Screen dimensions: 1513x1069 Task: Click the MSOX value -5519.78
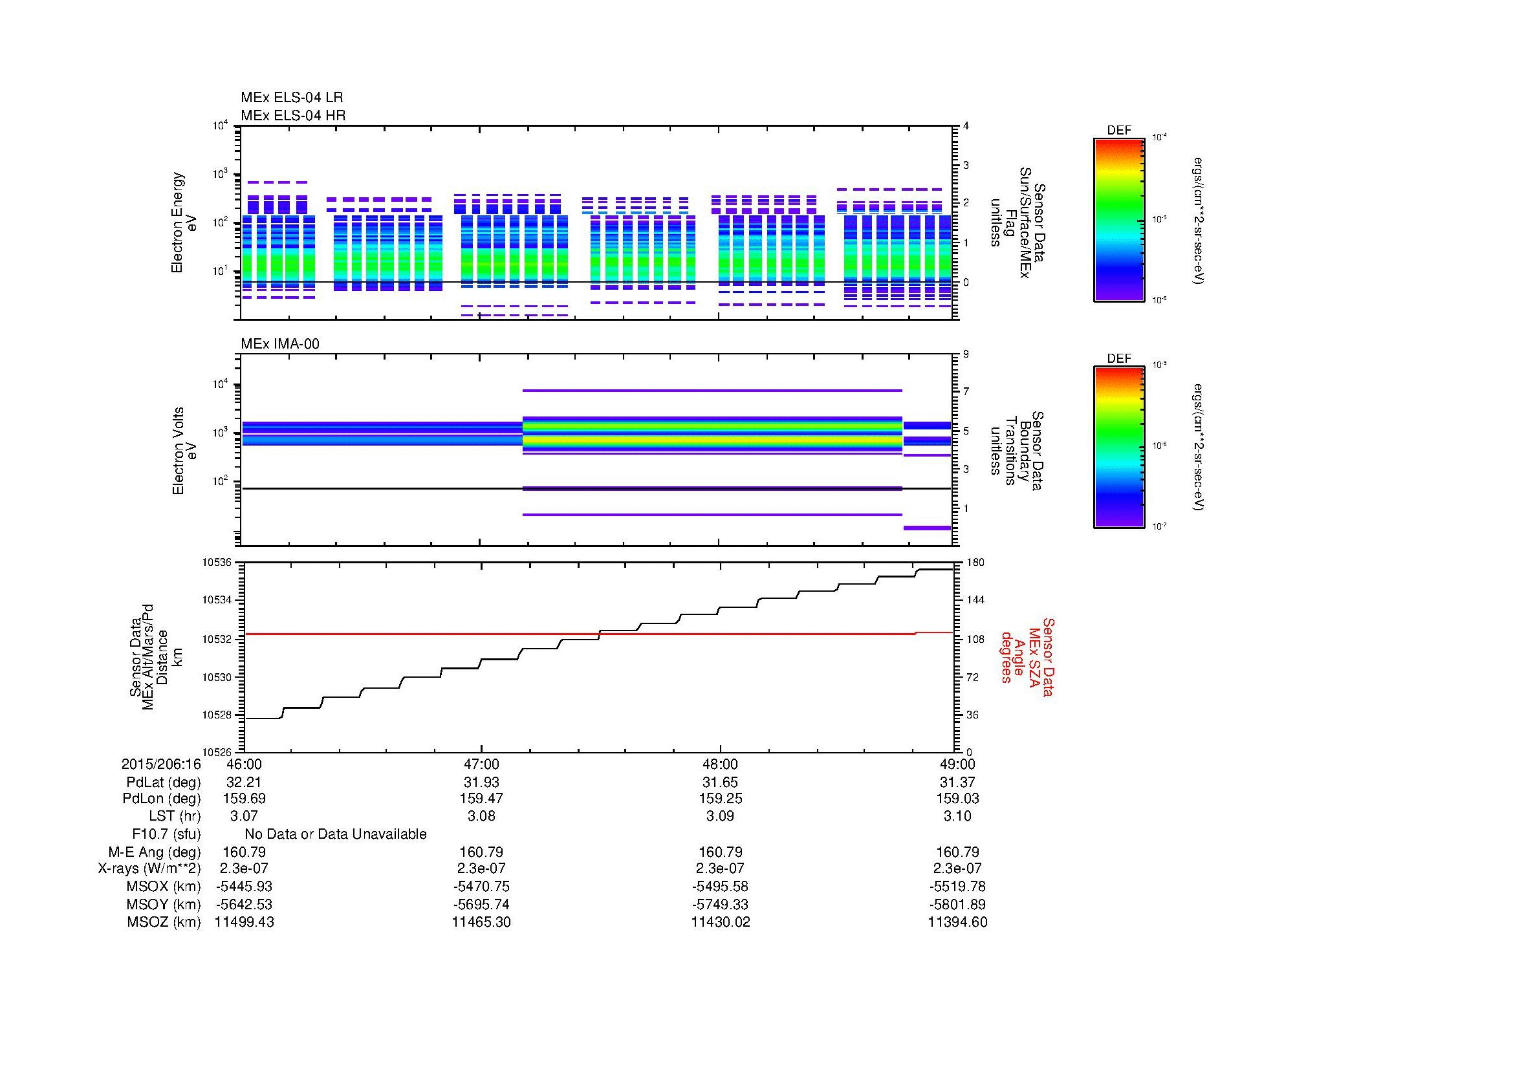pos(957,887)
